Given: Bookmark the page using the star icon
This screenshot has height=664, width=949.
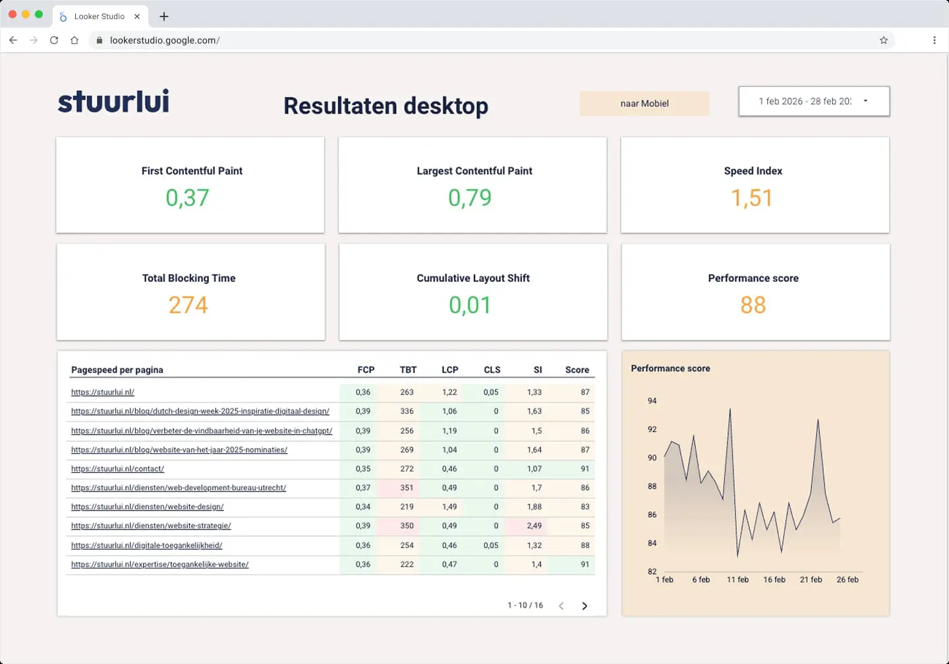Looking at the screenshot, I should click(x=883, y=40).
